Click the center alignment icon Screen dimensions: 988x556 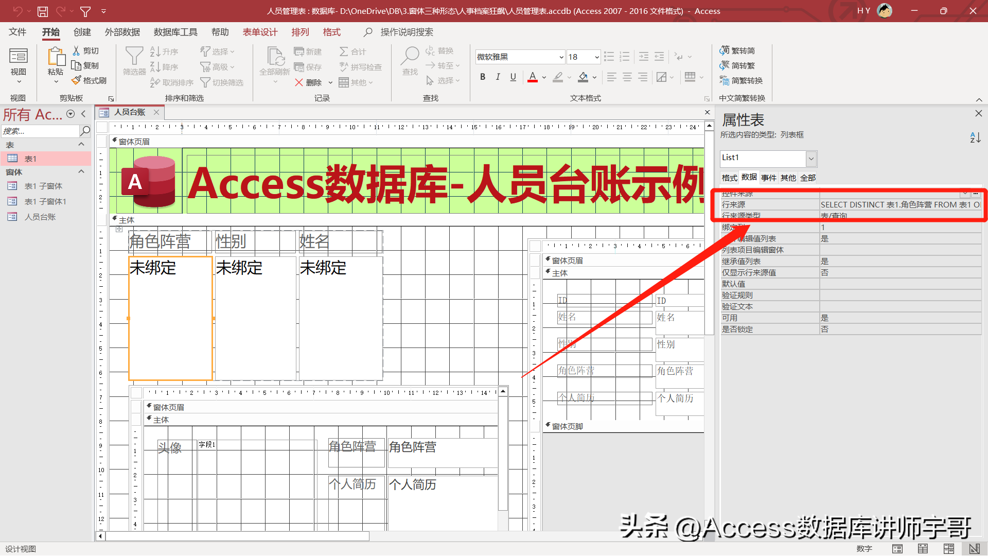(x=627, y=77)
